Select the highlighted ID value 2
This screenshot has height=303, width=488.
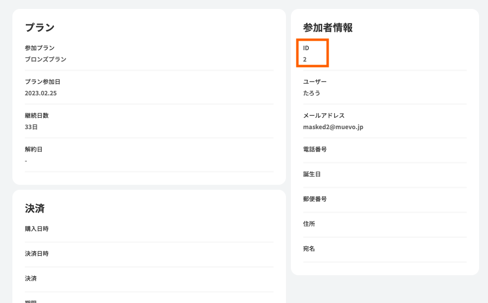(305, 59)
